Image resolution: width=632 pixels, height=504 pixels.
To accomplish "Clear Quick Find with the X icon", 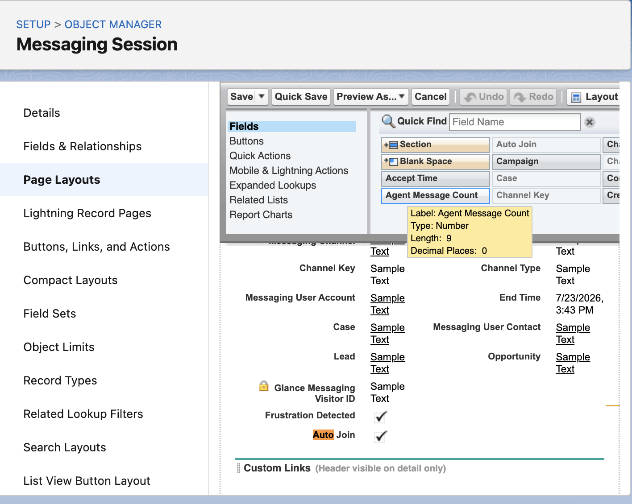I will tap(590, 122).
